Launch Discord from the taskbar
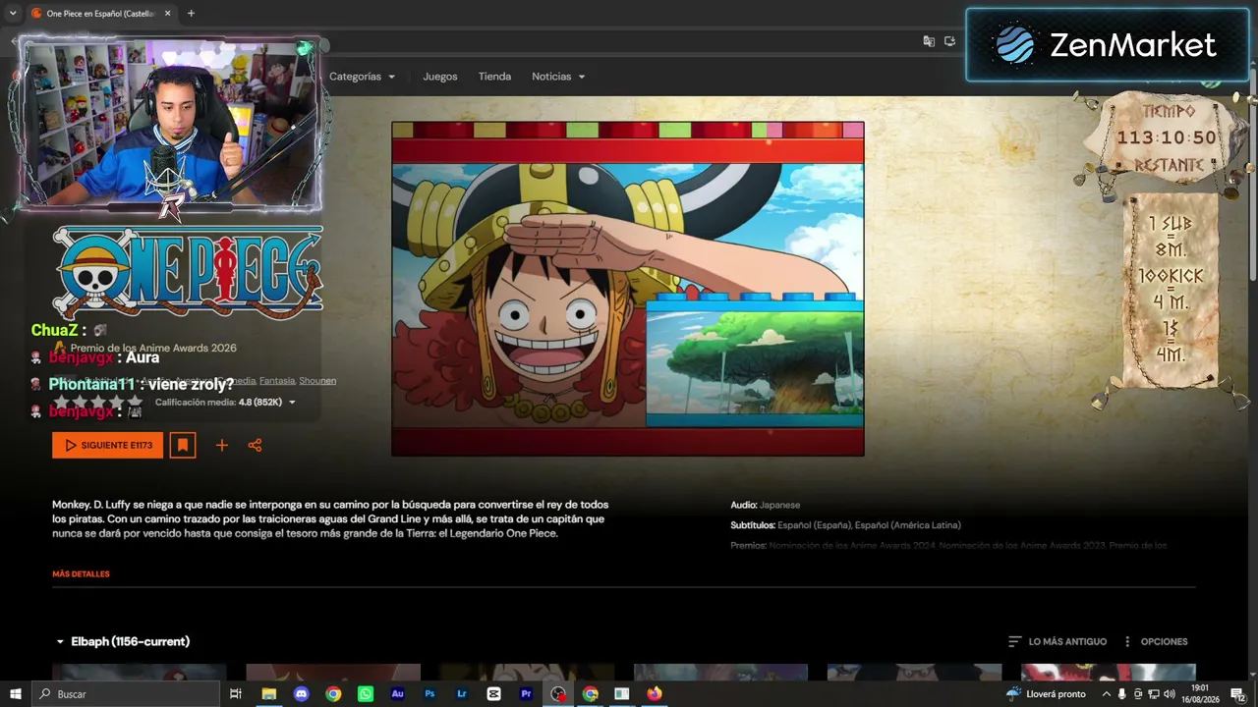This screenshot has width=1258, height=707. click(301, 694)
